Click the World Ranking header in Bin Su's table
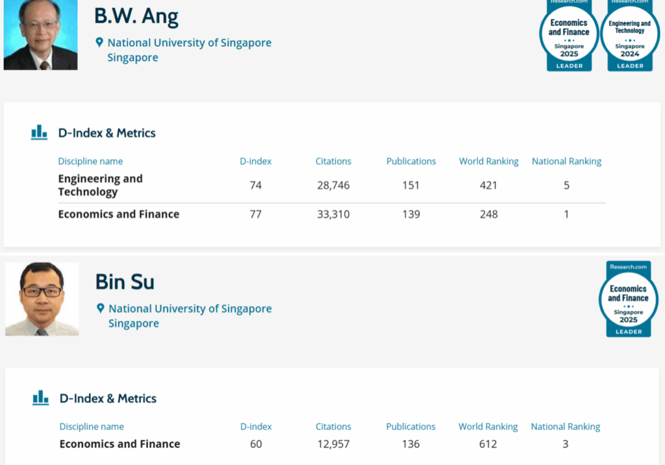The height and width of the screenshot is (465, 665). click(488, 427)
